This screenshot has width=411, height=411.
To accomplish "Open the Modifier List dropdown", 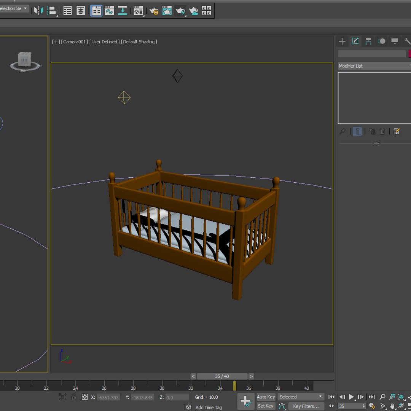I will click(x=374, y=66).
